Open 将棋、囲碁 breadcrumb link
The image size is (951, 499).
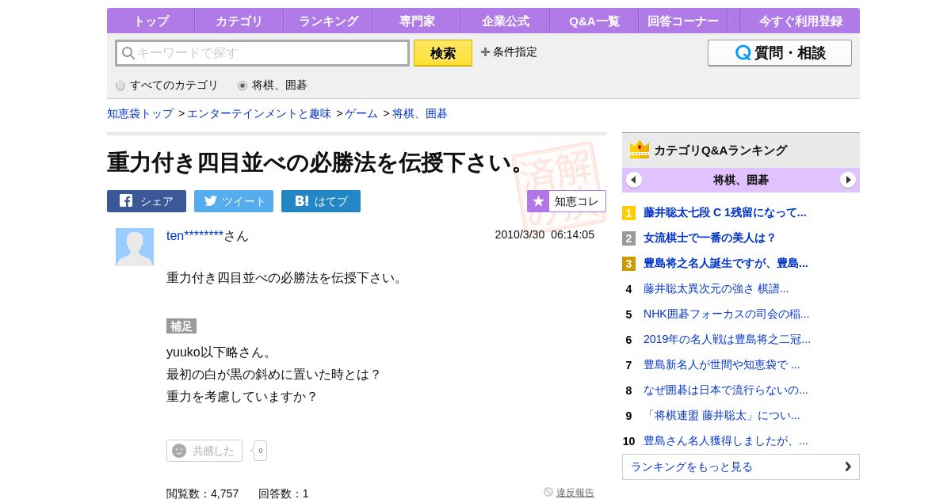[420, 113]
